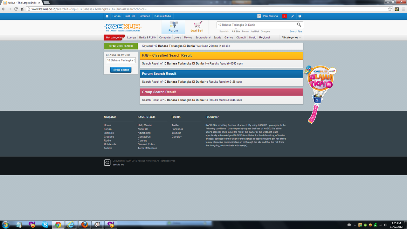Click the home icon in Kaskus top bar
The width and height of the screenshot is (407, 229).
click(107, 16)
